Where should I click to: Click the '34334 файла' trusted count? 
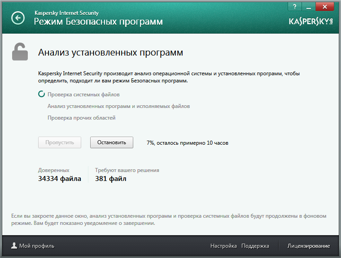(60, 179)
